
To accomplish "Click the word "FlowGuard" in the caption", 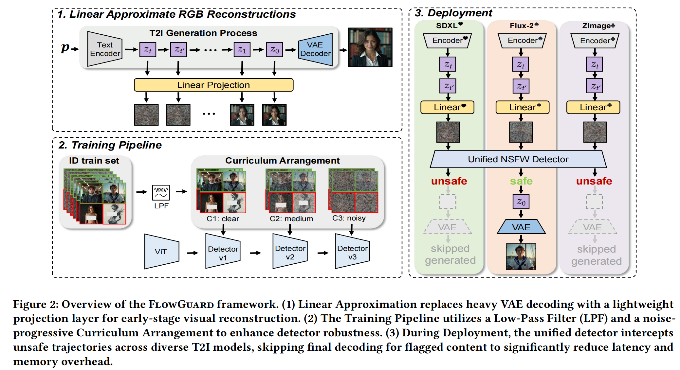I will pyautogui.click(x=181, y=304).
